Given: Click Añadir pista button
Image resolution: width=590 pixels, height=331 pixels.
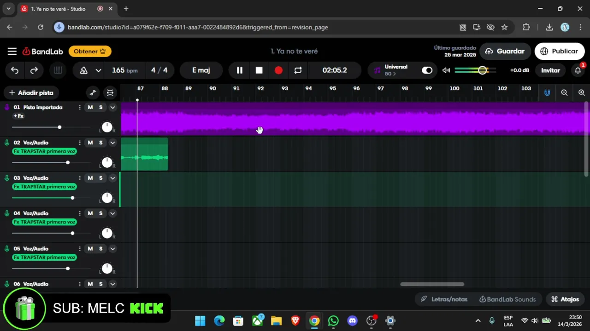Looking at the screenshot, I should [x=31, y=93].
